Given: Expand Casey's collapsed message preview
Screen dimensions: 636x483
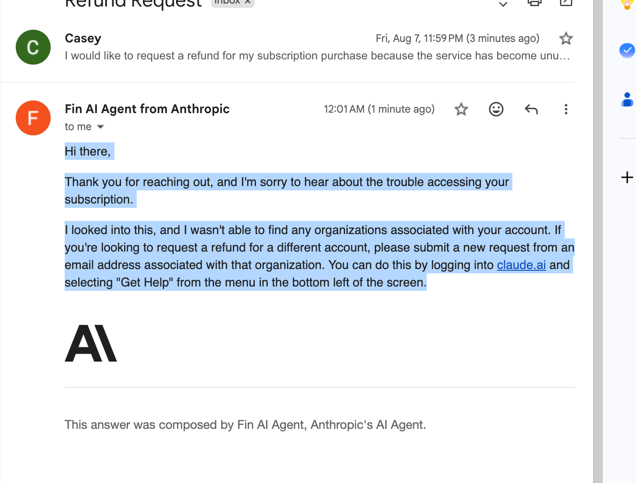Looking at the screenshot, I should (318, 56).
